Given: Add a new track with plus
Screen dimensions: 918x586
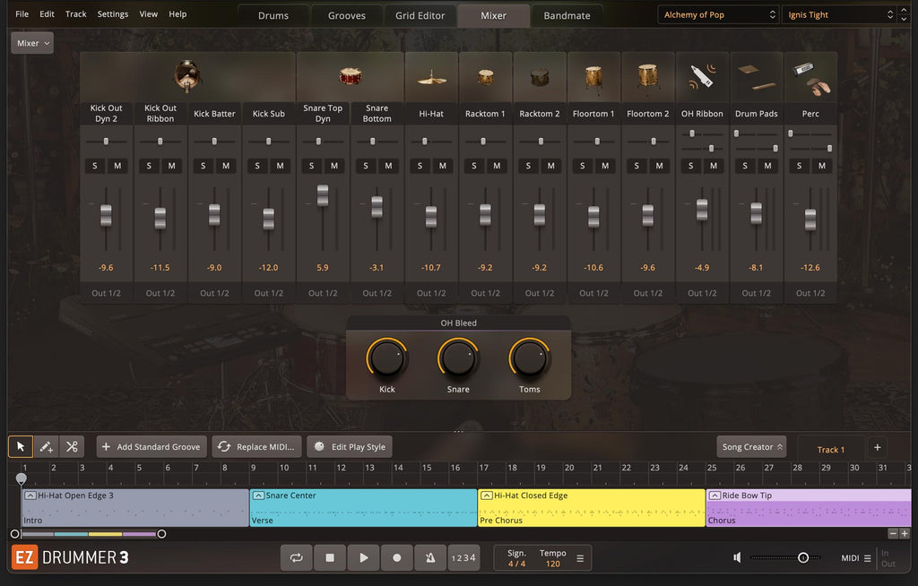Looking at the screenshot, I should pyautogui.click(x=877, y=447).
